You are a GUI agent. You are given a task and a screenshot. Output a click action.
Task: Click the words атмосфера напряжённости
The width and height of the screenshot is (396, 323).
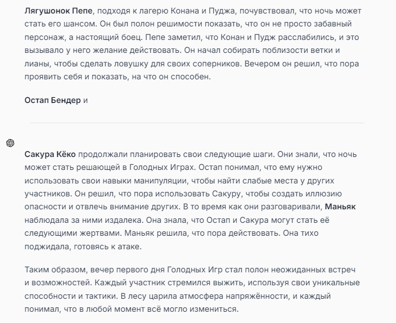click(234, 296)
